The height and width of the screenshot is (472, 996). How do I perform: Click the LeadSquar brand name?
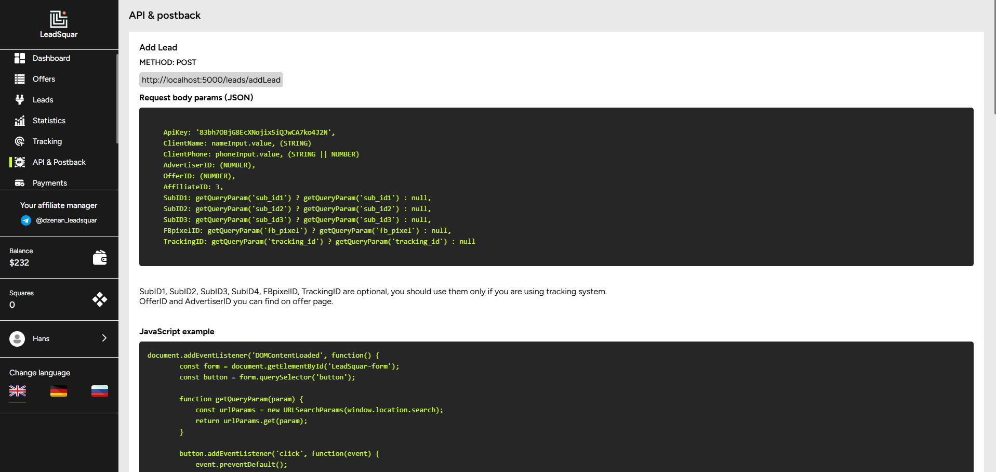(x=59, y=34)
